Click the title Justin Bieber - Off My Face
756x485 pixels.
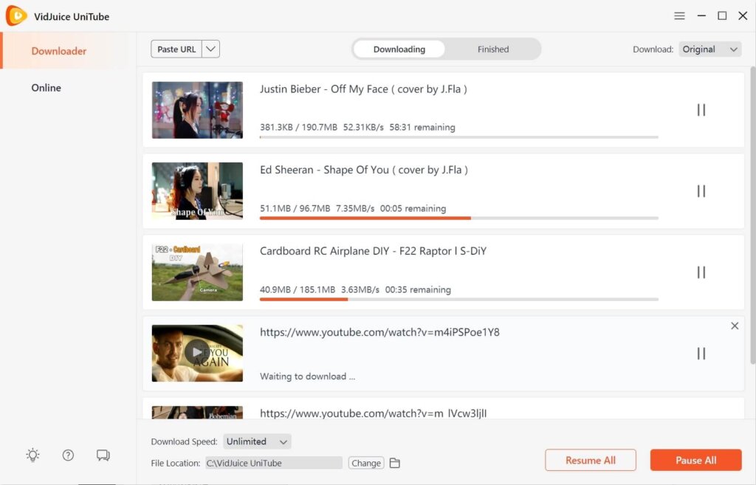point(363,89)
